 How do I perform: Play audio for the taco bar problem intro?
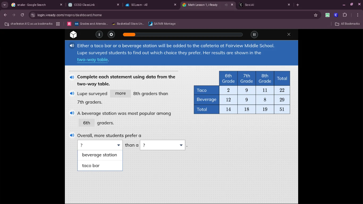pos(72,46)
